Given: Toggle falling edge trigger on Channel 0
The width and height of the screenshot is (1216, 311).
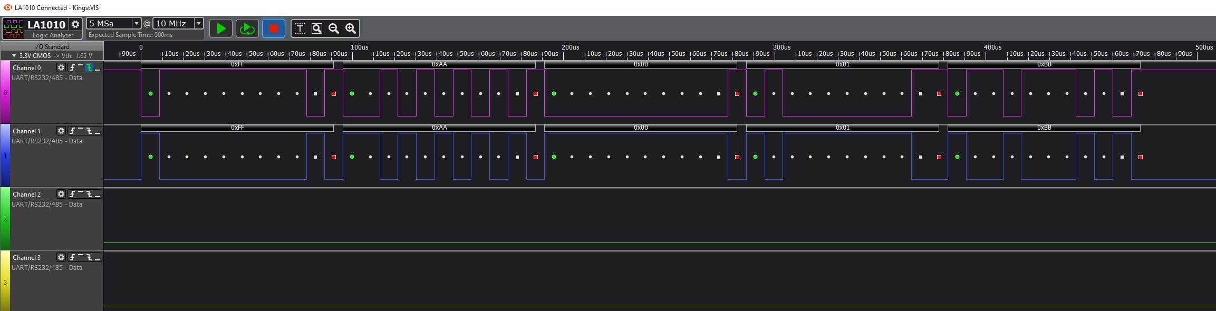Looking at the screenshot, I should (89, 67).
